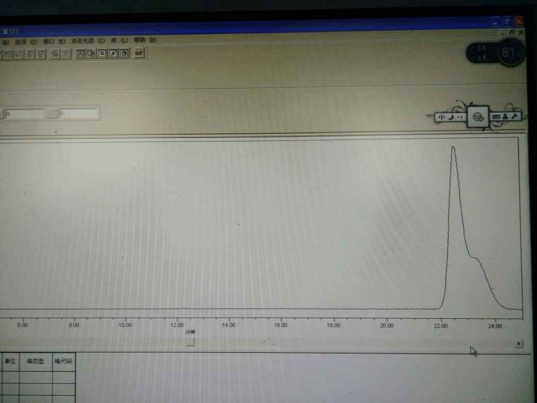Image resolution: width=537 pixels, height=403 pixels.
Task: Click the first greyed-out icon in the middle toolbar group
Action: coord(55,54)
